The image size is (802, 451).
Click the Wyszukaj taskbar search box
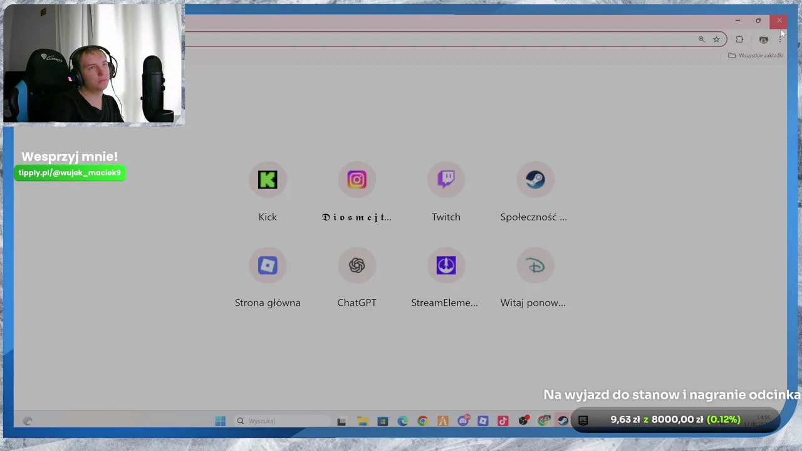pyautogui.click(x=282, y=421)
